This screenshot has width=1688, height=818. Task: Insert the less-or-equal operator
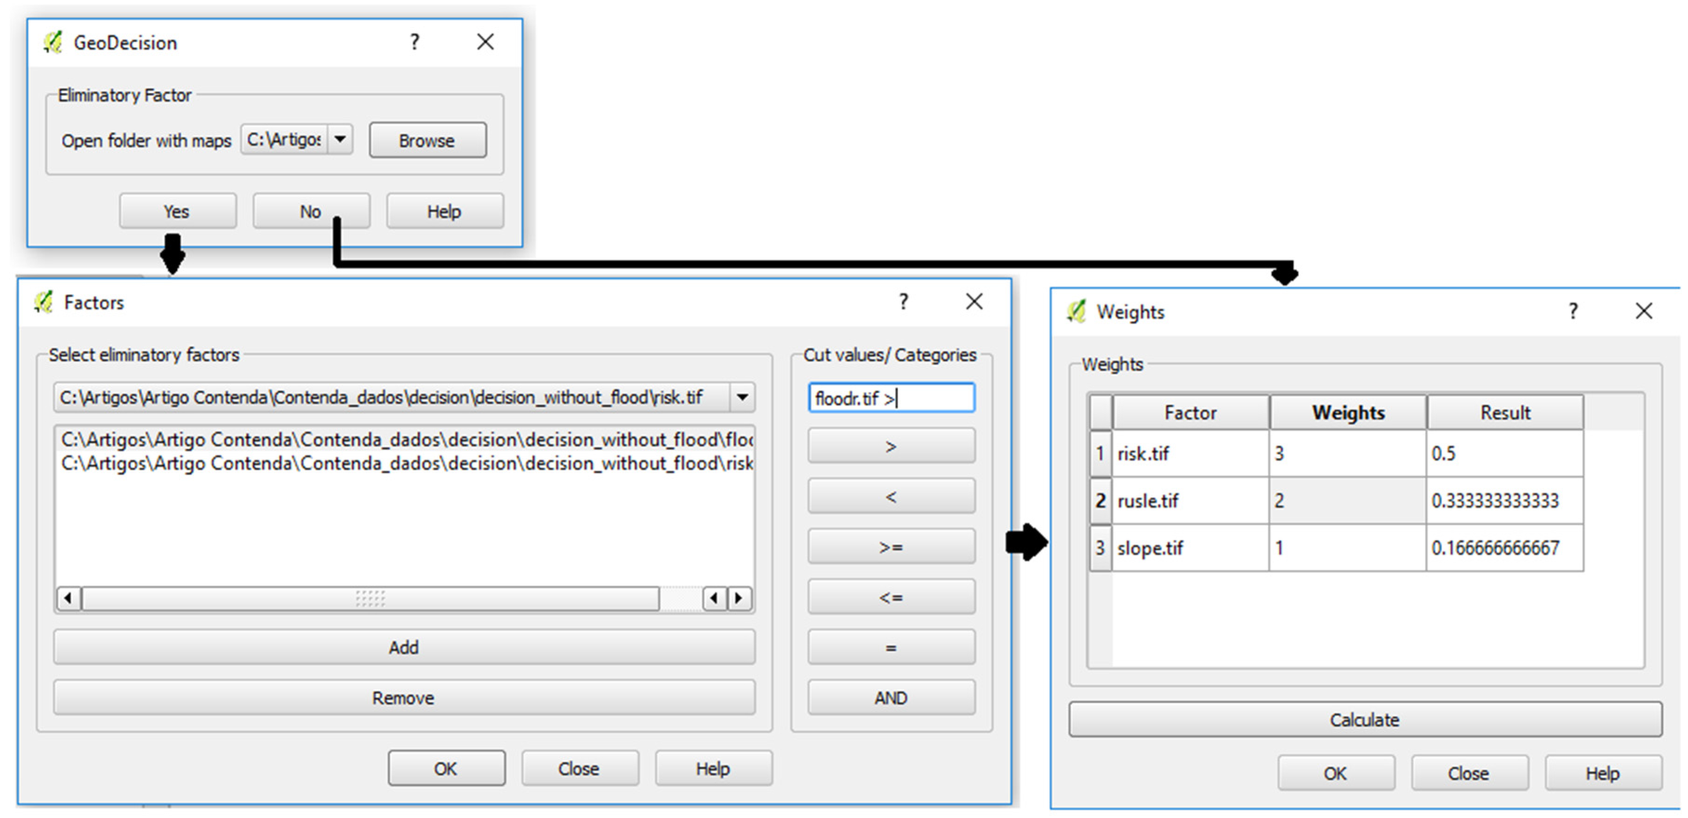891,598
